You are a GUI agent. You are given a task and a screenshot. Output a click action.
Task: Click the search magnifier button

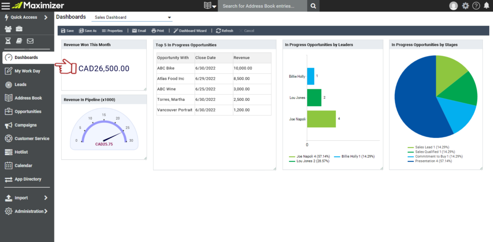click(313, 6)
